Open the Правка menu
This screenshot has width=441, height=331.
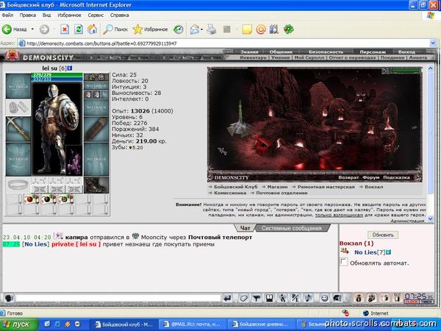point(28,15)
